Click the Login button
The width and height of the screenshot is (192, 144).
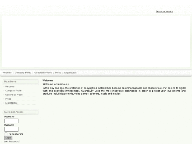pos(8,138)
